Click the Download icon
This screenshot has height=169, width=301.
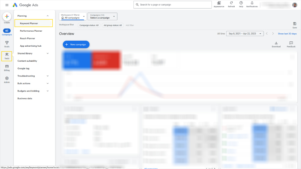[x=276, y=43]
